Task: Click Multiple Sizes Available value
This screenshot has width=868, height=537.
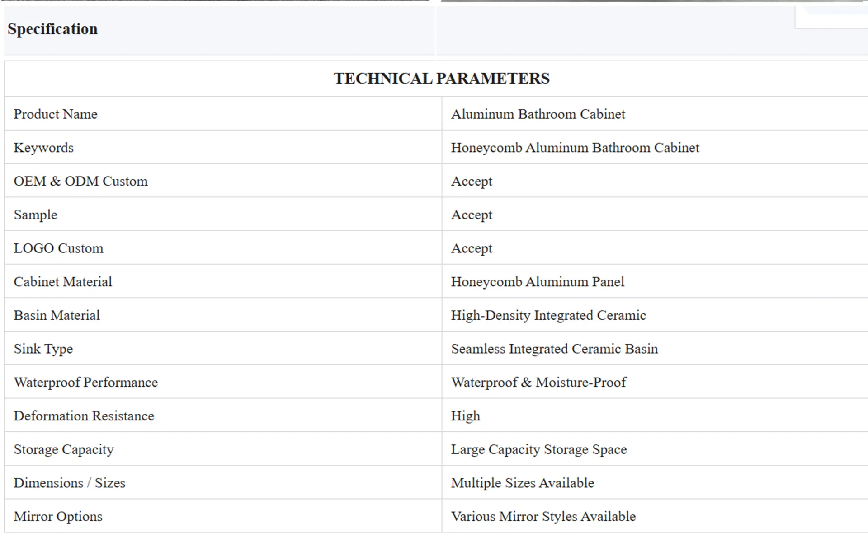Action: point(523,483)
